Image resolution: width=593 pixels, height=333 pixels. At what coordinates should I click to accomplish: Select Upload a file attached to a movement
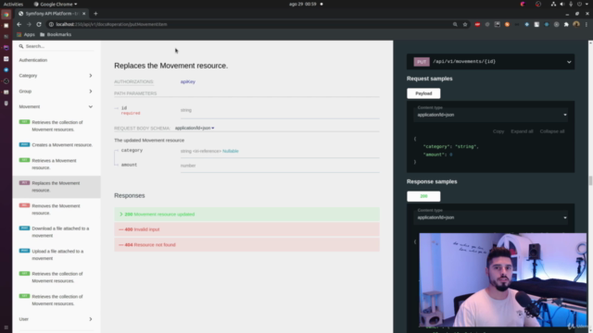pyautogui.click(x=57, y=254)
